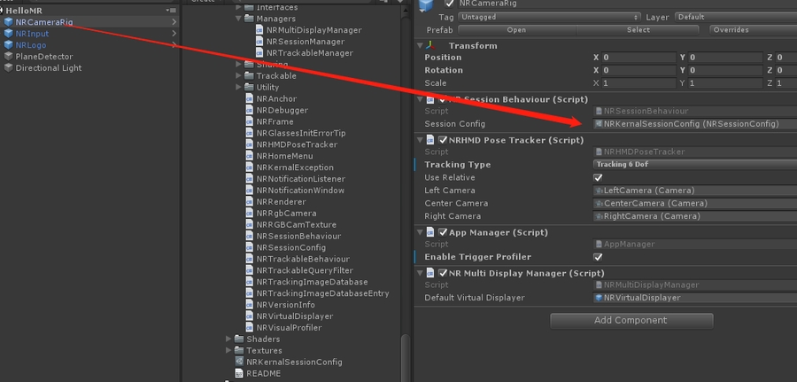Image resolution: width=797 pixels, height=382 pixels.
Task: Uncheck the NRHMD Pose Tracker component checkbox
Action: click(x=443, y=140)
